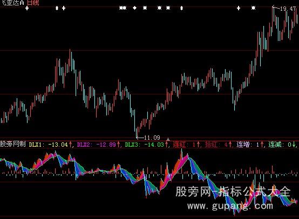Screen dimensions: 299x219
Task: Click the double-star info marker atop chart
Action: tap(123, 8)
